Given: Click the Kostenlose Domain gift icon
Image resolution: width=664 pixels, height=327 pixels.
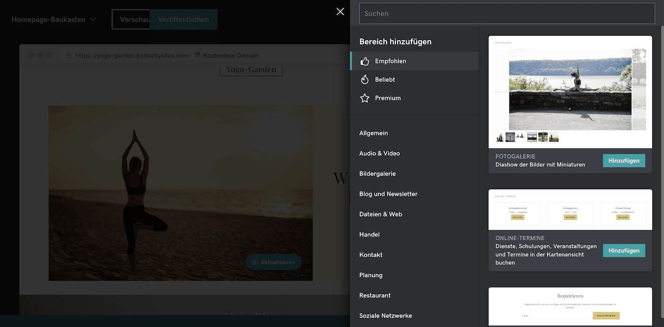Looking at the screenshot, I should tap(197, 55).
